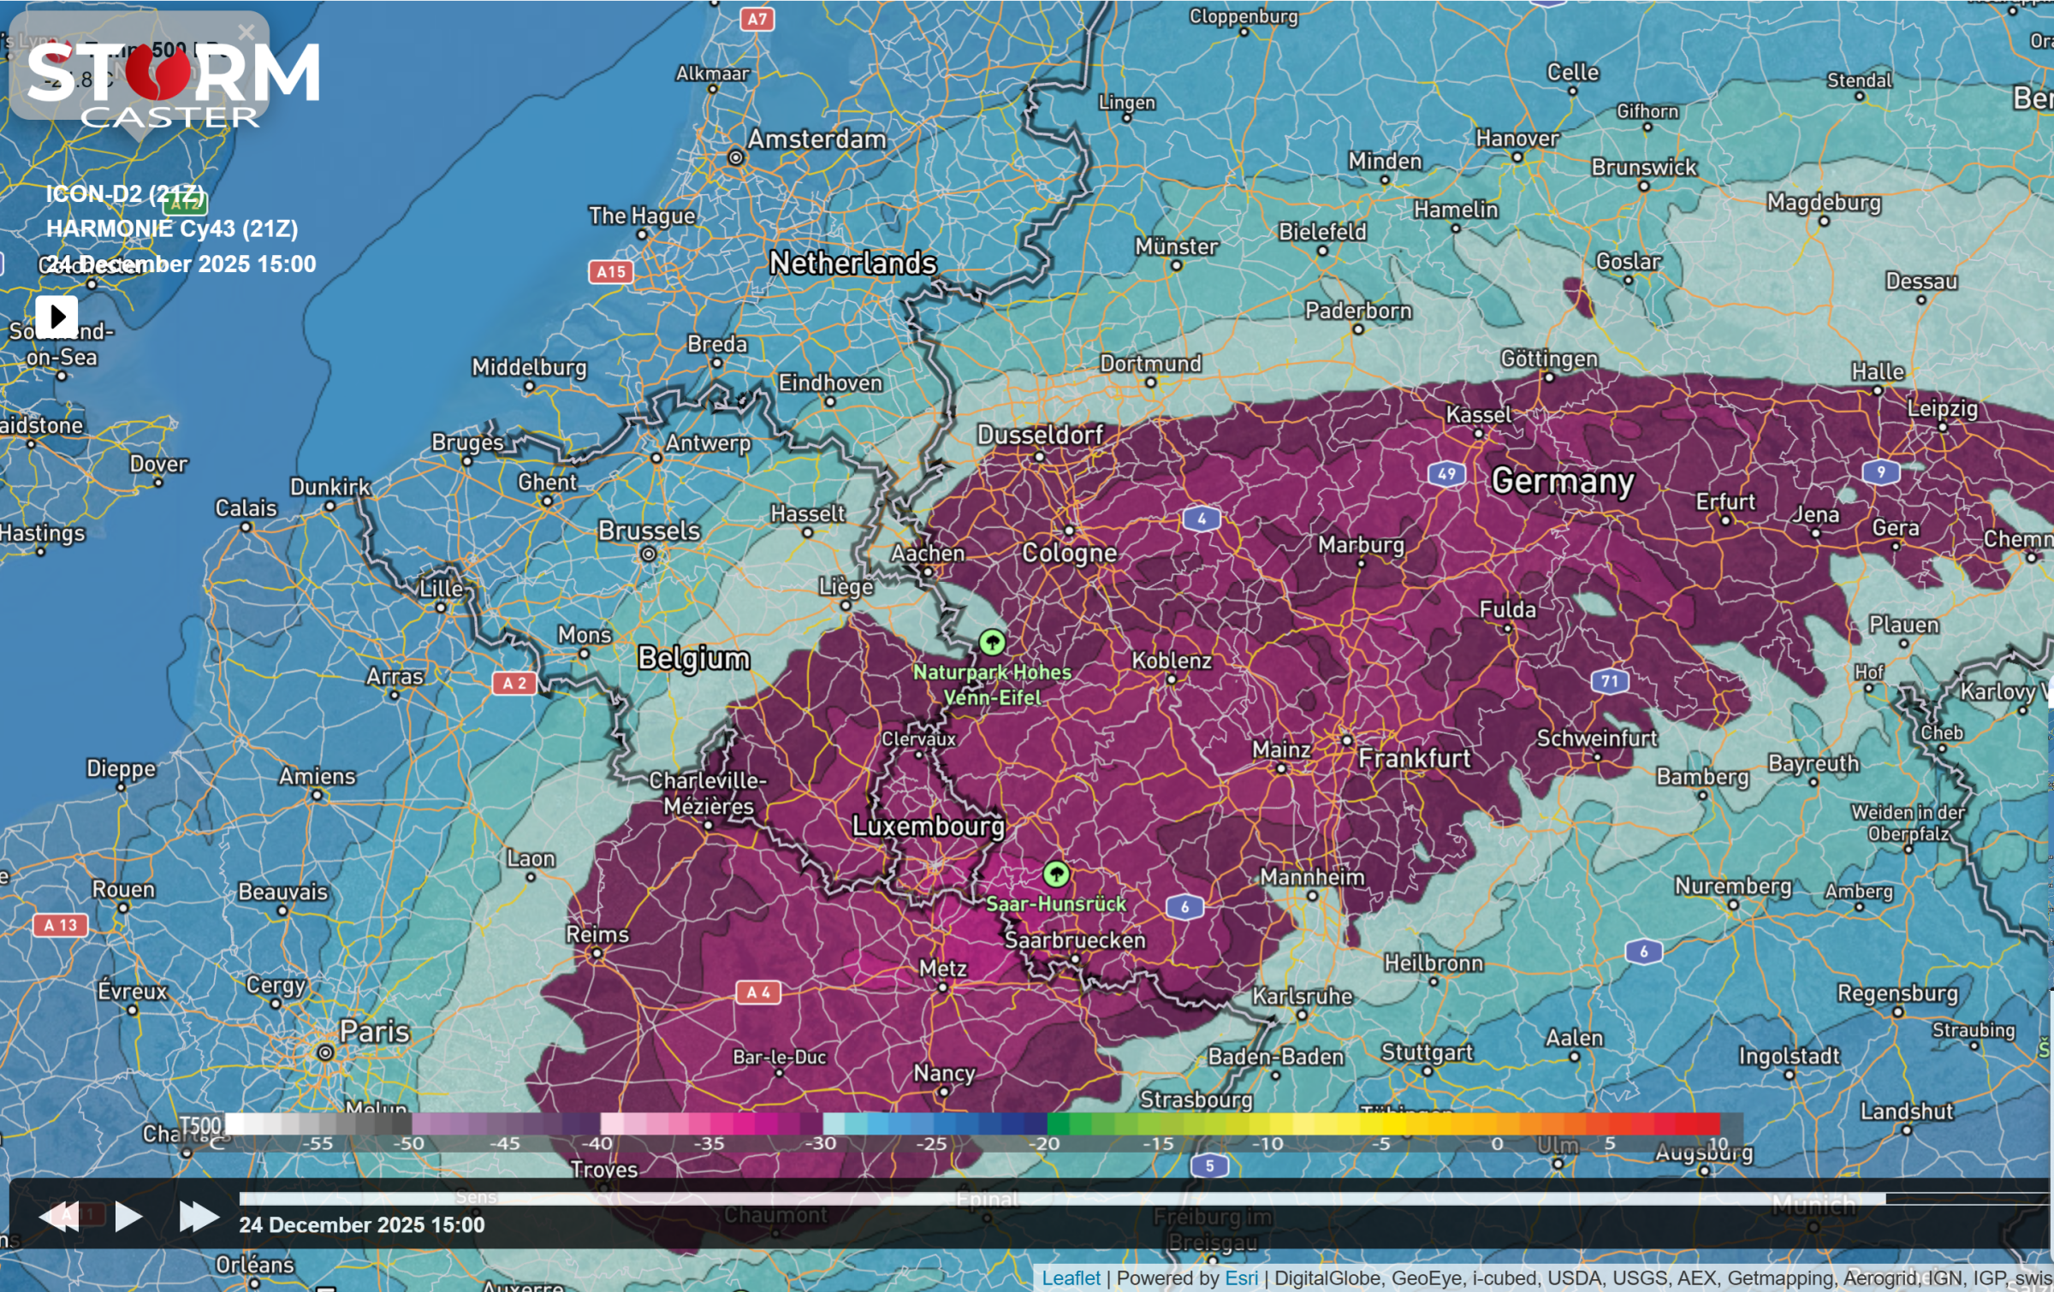Open the Leaflet attribution link
This screenshot has width=2054, height=1292.
pyautogui.click(x=1071, y=1278)
